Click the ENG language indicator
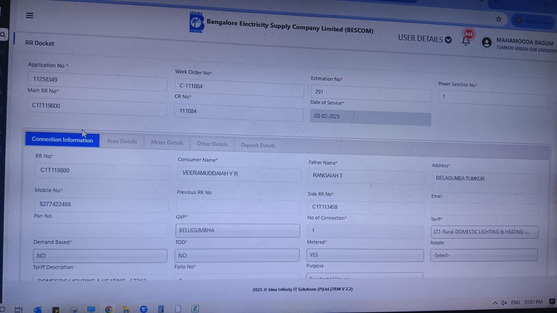 coord(516,303)
